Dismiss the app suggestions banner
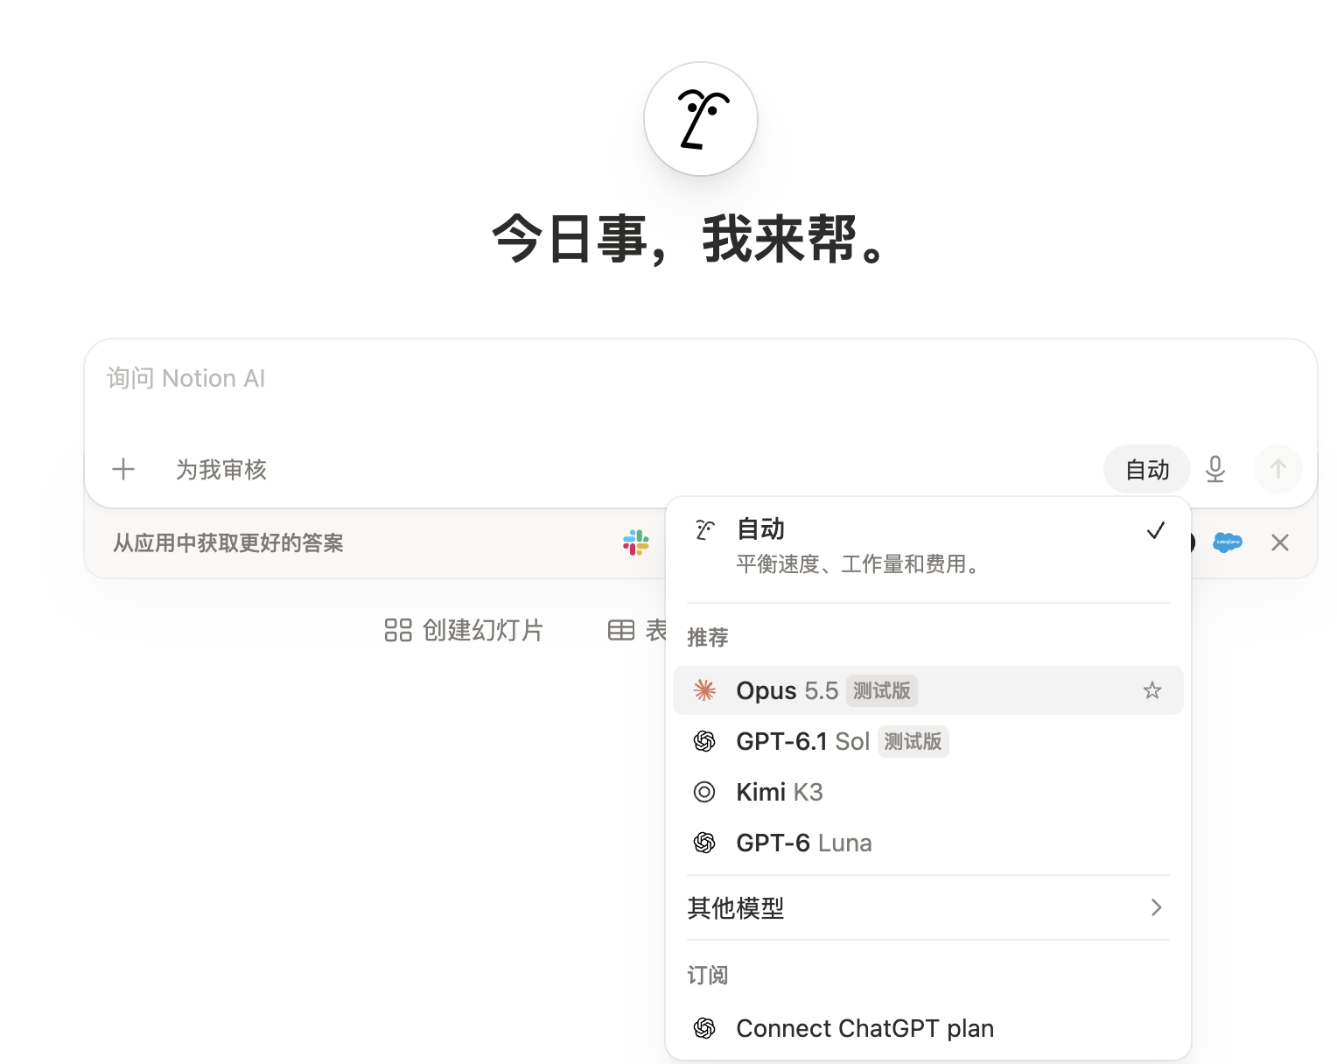1337x1064 pixels. point(1280,542)
